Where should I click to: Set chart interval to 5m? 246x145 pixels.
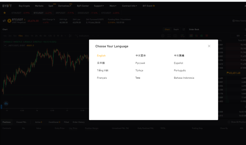point(15,36)
